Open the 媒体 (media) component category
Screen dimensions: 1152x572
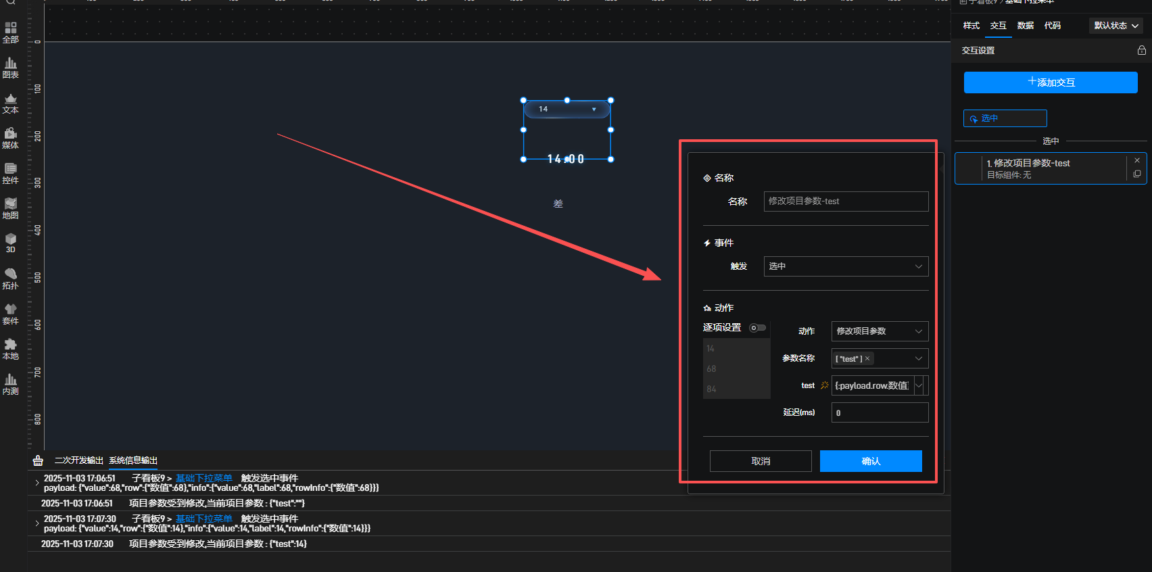click(x=10, y=138)
